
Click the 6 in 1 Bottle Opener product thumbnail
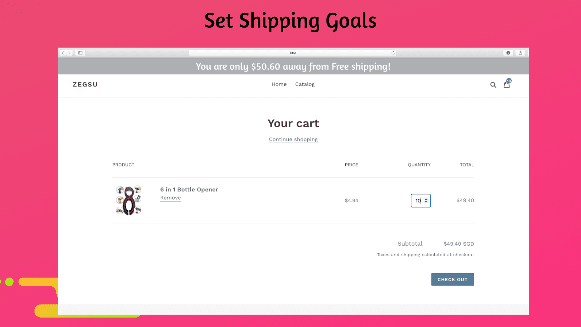[129, 200]
